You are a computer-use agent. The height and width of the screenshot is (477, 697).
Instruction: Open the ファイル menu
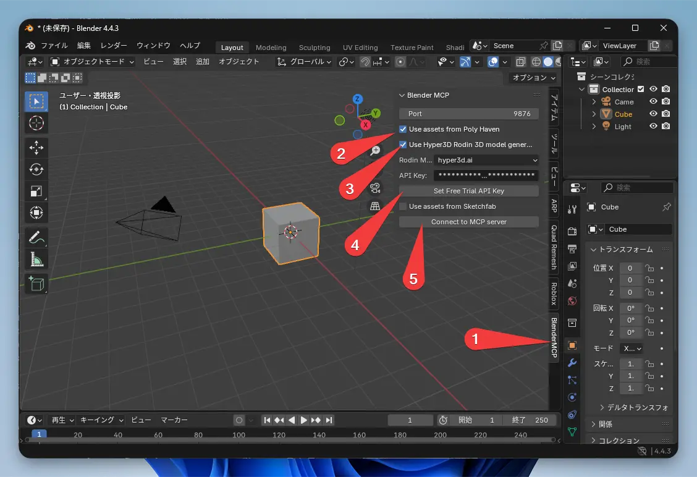(54, 45)
